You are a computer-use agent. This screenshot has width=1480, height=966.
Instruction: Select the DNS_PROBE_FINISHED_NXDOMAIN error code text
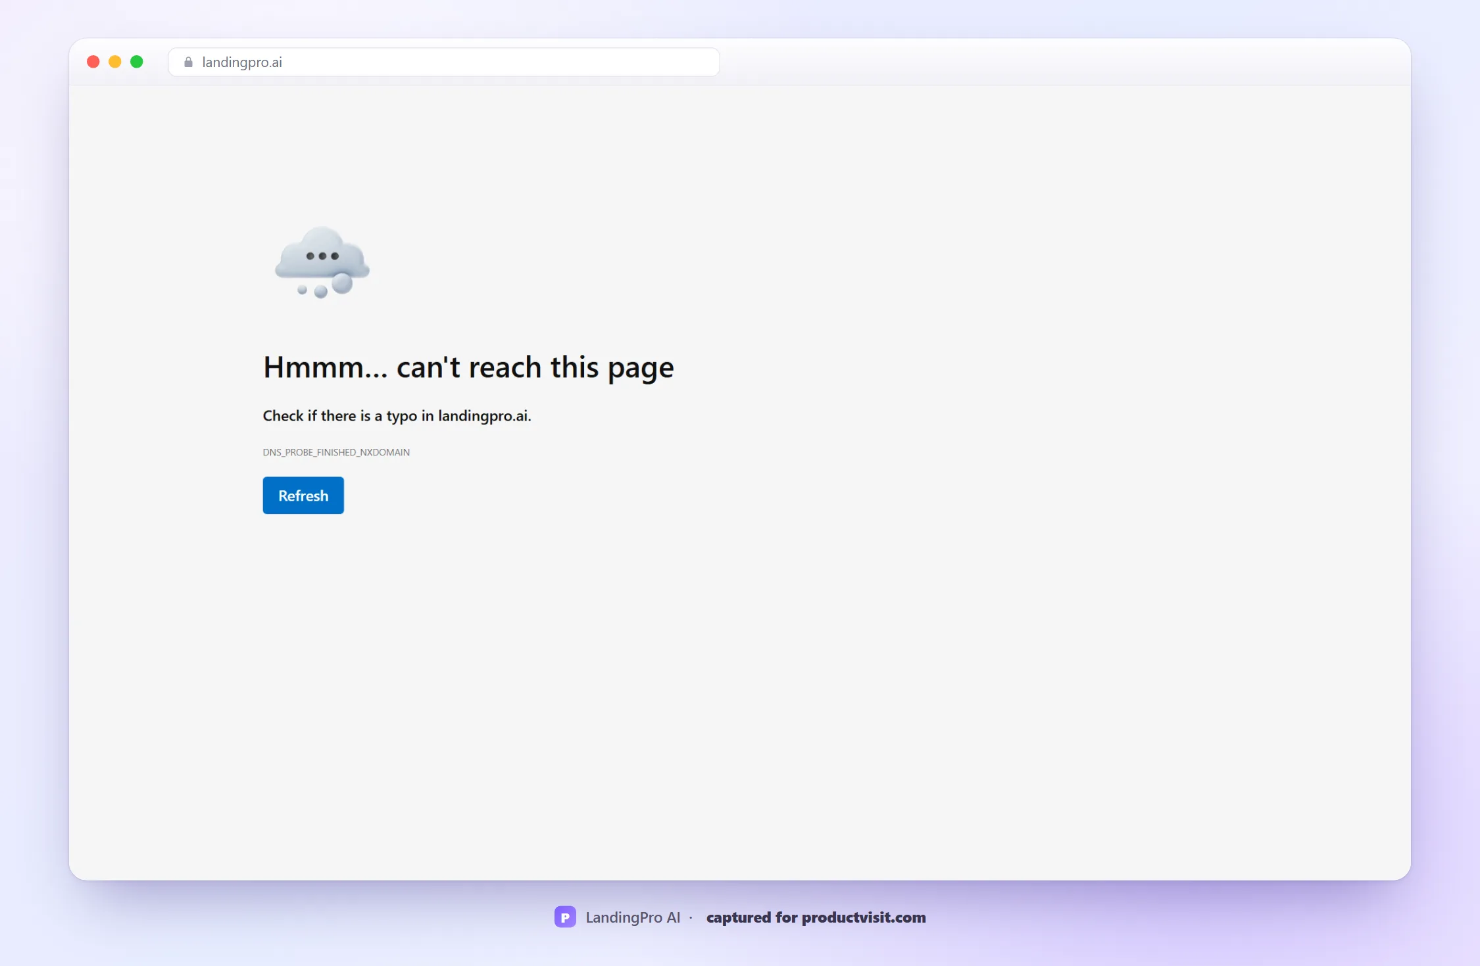(x=336, y=452)
